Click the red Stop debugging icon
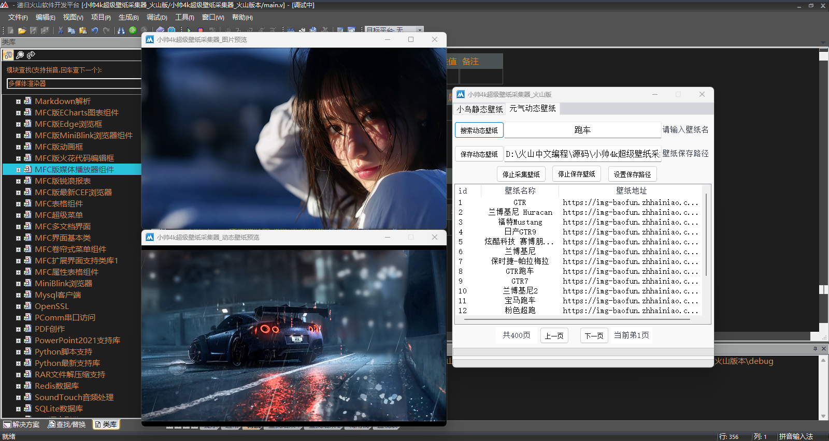 coord(201,31)
